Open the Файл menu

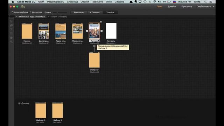(x=41, y=2)
